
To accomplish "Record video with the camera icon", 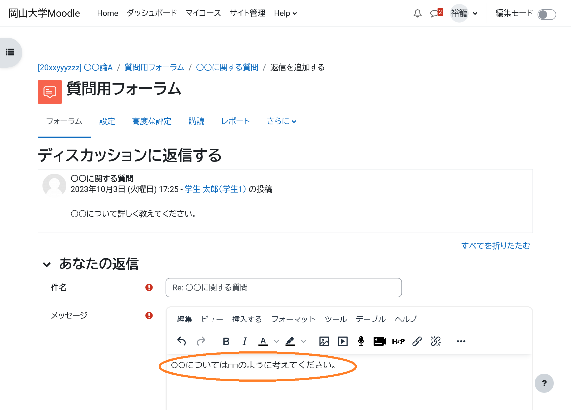I will 380,341.
